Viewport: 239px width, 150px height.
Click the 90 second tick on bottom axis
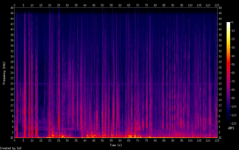pos(173,140)
